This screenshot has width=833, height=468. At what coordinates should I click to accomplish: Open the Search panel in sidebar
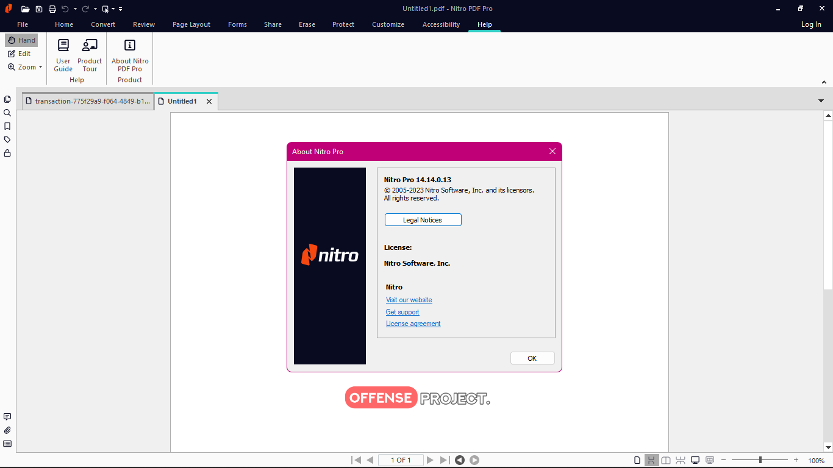[x=7, y=113]
